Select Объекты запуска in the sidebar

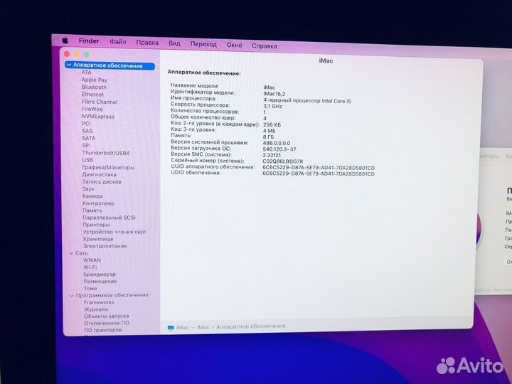[107, 316]
